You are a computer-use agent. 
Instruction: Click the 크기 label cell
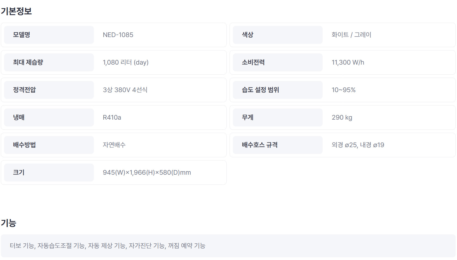[49, 173]
